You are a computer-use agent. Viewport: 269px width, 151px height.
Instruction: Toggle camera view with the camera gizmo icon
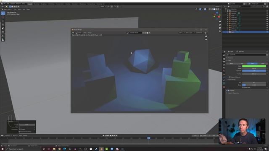point(220,28)
